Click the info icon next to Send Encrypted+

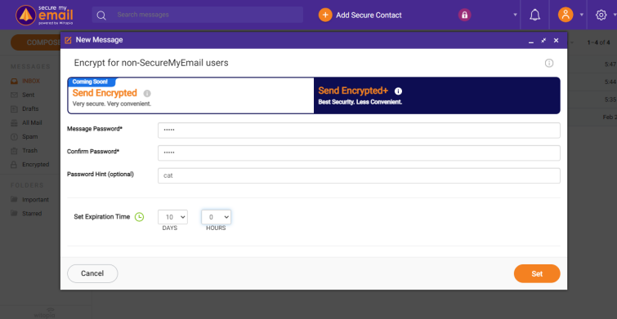[398, 91]
